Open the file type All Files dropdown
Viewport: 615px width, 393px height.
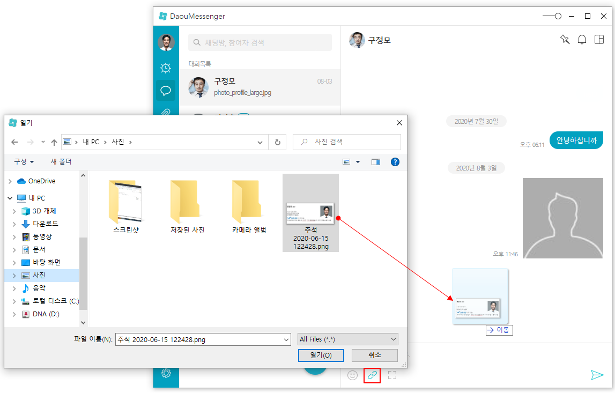[x=348, y=339]
